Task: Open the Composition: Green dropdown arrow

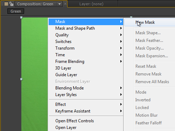Action: pos(59,4)
